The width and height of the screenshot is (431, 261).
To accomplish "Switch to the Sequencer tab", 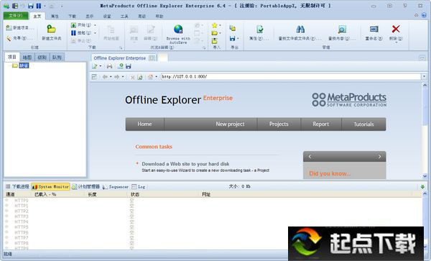I will point(116,187).
